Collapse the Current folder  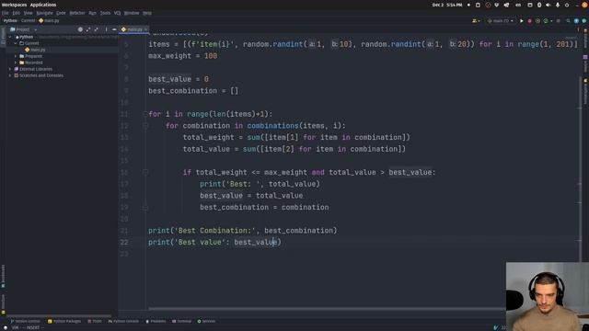[16, 43]
